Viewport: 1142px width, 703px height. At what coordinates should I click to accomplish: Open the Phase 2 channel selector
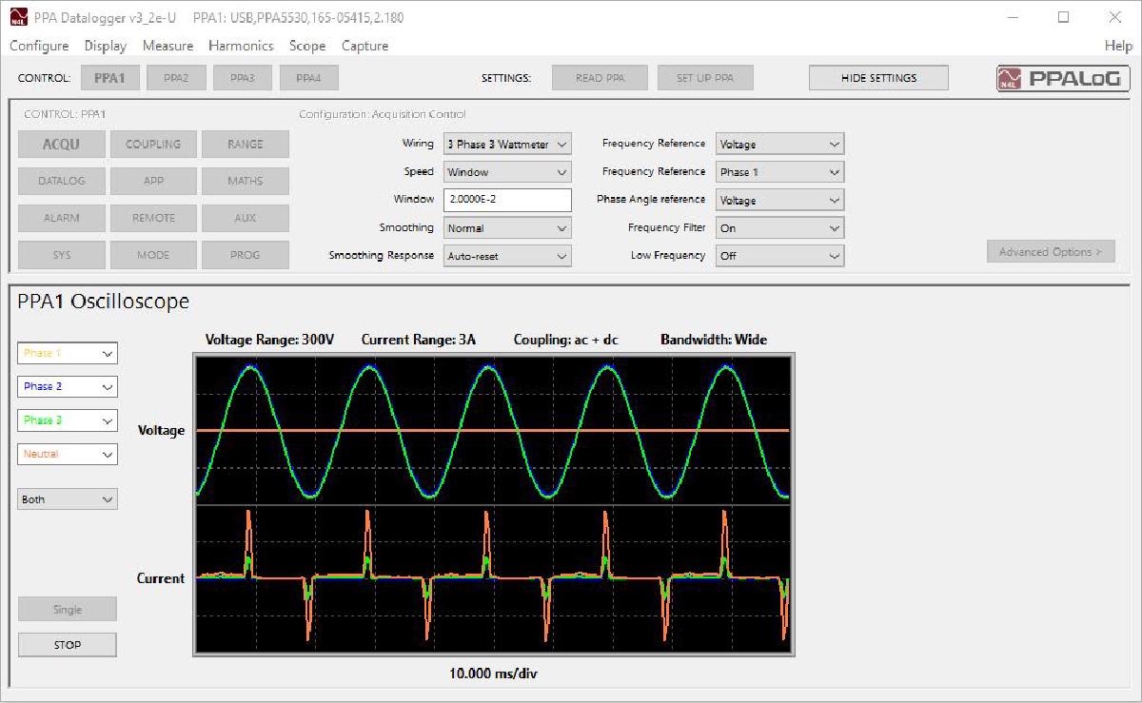tap(67, 386)
